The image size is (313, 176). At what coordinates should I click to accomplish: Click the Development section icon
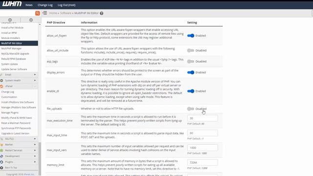pos(1,156)
